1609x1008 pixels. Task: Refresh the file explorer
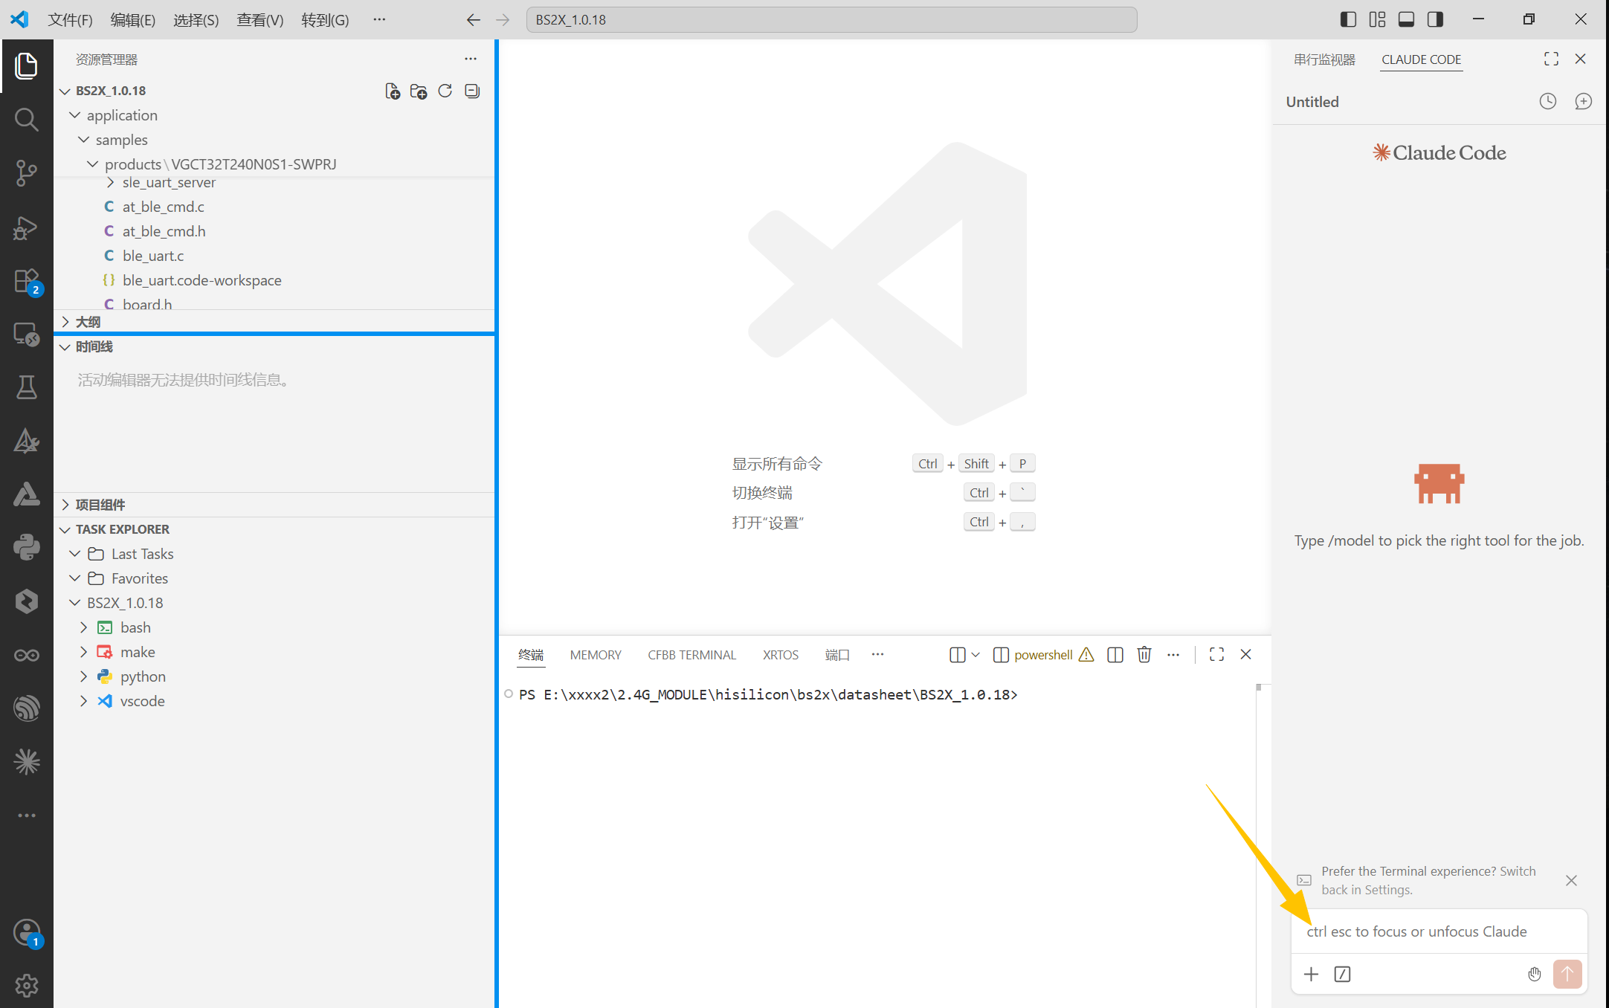445,91
